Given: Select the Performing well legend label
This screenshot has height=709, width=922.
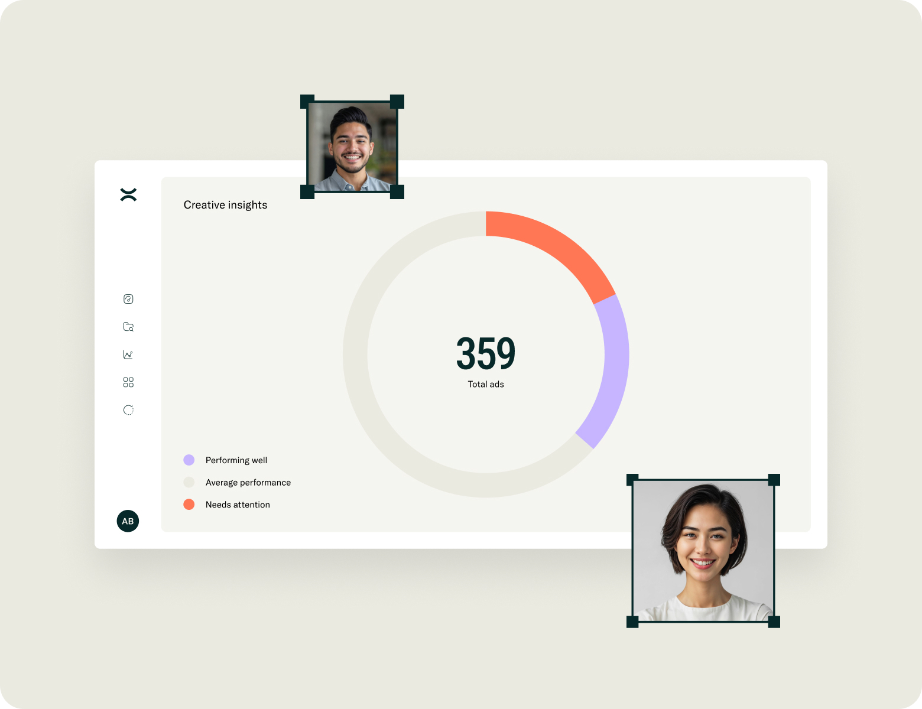Looking at the screenshot, I should click(236, 460).
